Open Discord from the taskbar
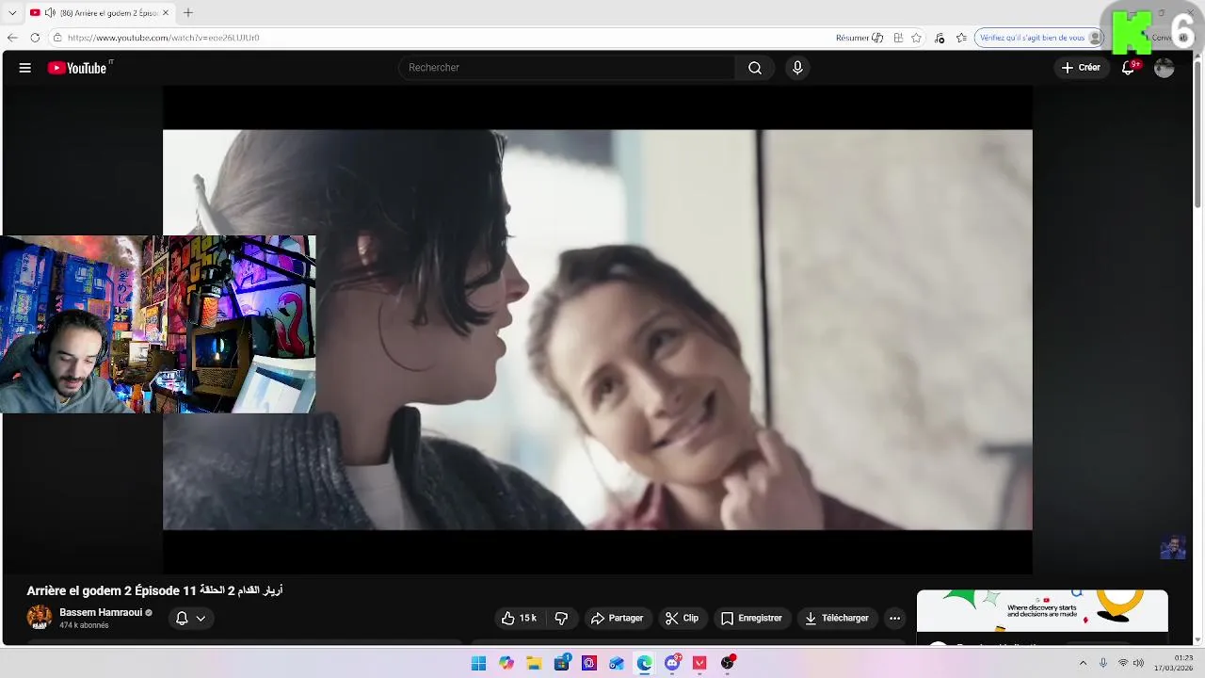This screenshot has width=1205, height=678. tap(672, 663)
